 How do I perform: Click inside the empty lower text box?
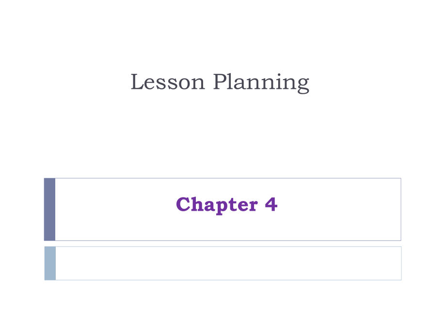tap(228, 263)
